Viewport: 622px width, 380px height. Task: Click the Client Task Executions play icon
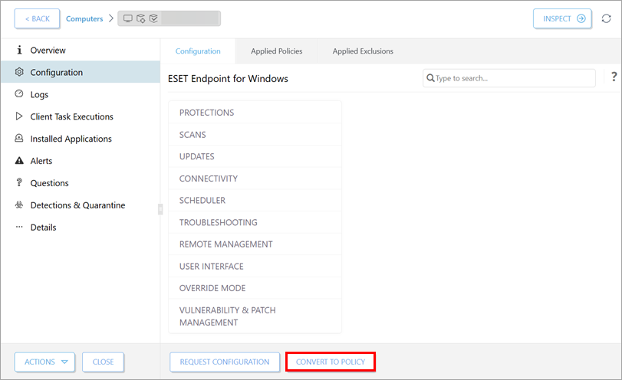(19, 116)
